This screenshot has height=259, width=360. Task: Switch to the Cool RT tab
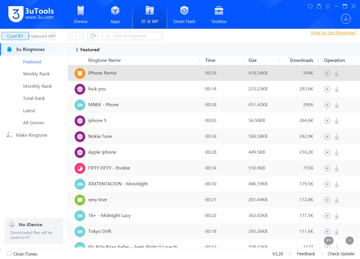[15, 36]
